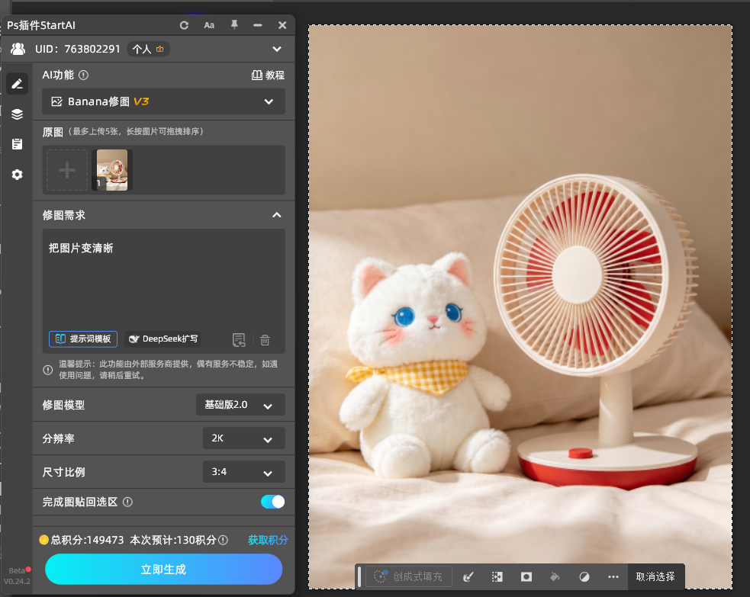Click the gold coin points icon
Image resolution: width=750 pixels, height=597 pixels.
pos(44,540)
